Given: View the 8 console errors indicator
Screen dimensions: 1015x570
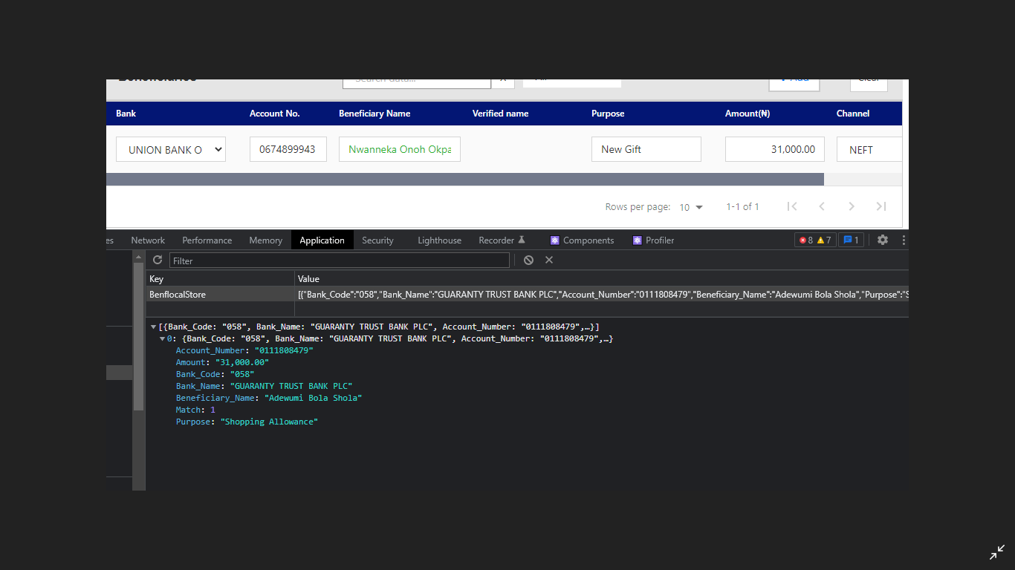Looking at the screenshot, I should [805, 240].
